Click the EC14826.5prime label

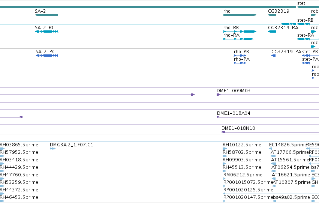pyautogui.click(x=288, y=145)
